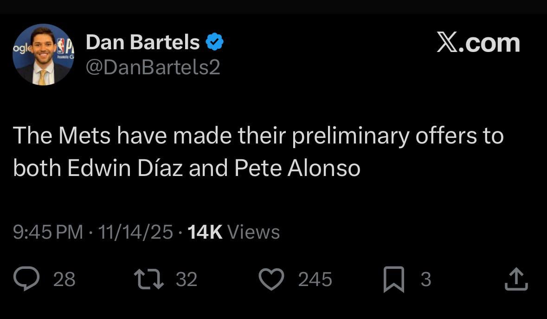Click the NBA logo in the profile photo

pyautogui.click(x=61, y=44)
